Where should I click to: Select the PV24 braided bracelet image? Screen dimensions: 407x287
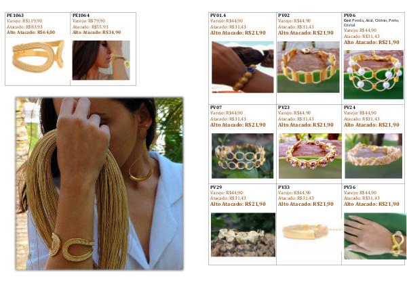[374, 156]
